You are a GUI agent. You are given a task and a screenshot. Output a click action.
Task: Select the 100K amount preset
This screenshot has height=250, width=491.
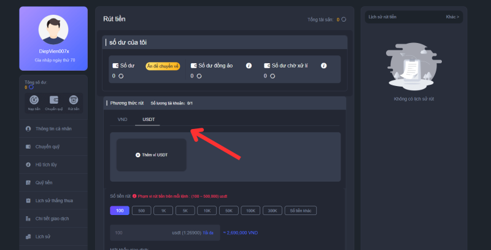click(250, 211)
